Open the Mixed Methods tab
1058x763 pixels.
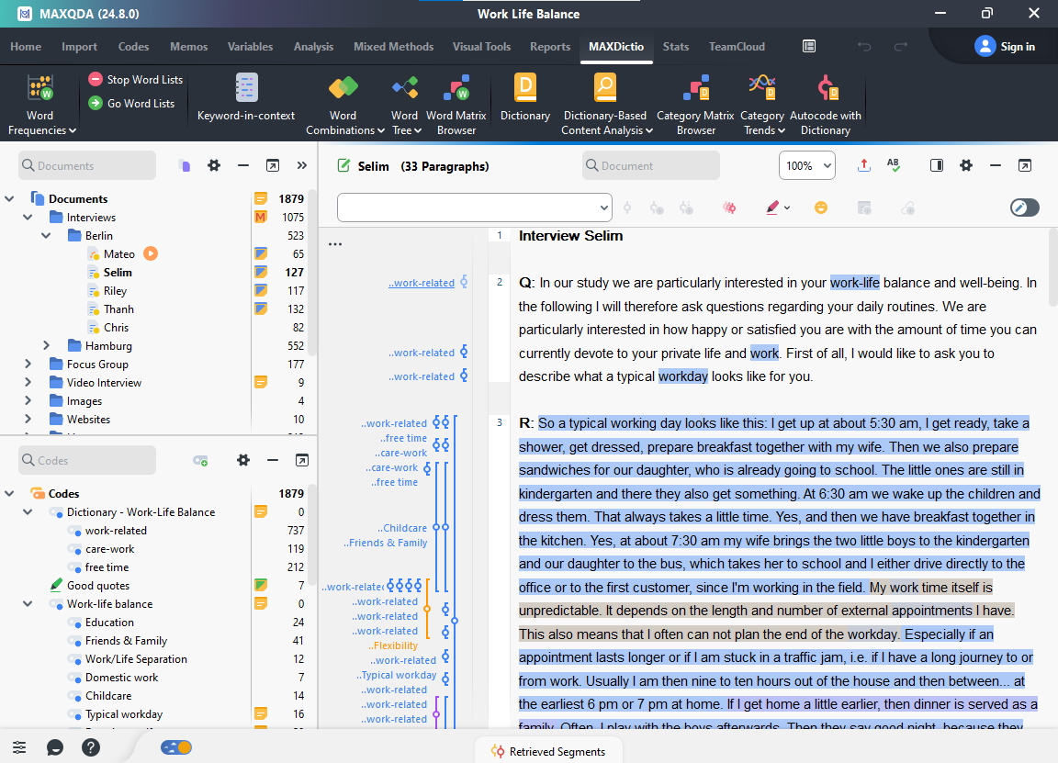pyautogui.click(x=393, y=47)
